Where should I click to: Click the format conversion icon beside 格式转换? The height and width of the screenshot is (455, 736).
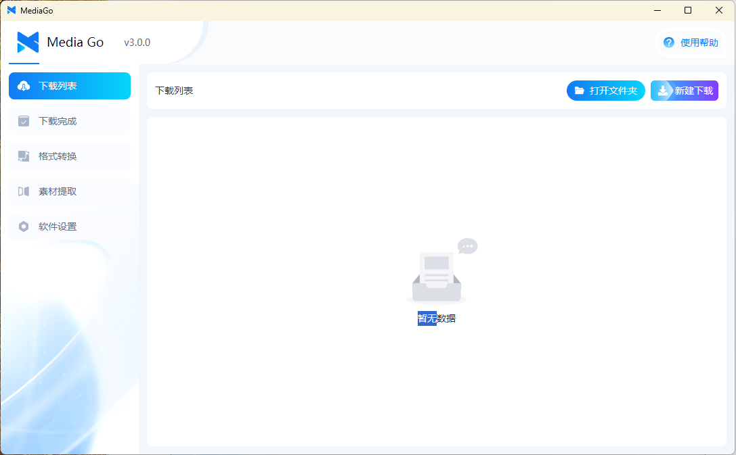[24, 156]
